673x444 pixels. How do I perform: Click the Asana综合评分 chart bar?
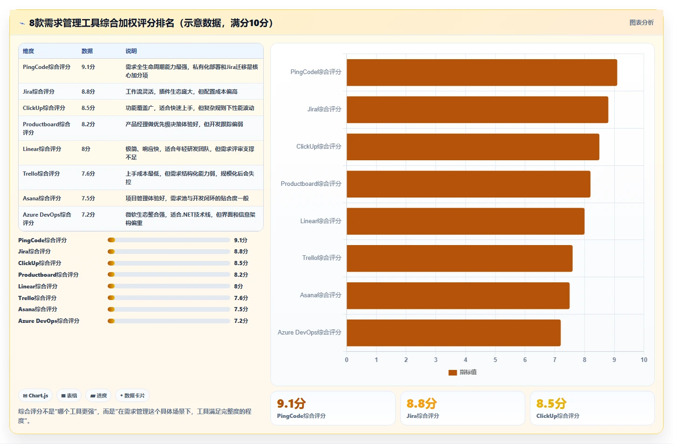[x=458, y=295]
